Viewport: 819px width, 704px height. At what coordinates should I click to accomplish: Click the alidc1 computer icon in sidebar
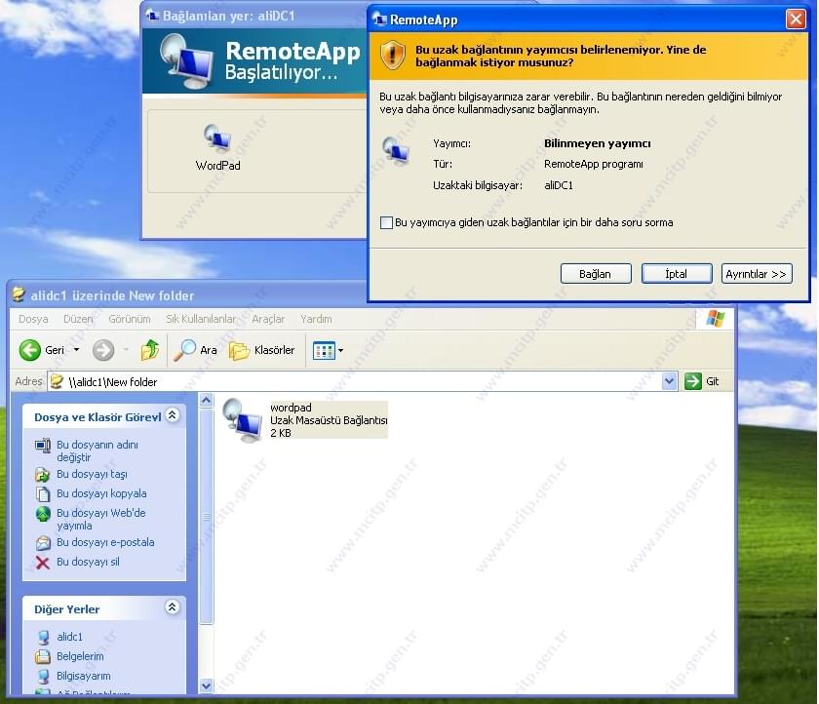pos(43,637)
